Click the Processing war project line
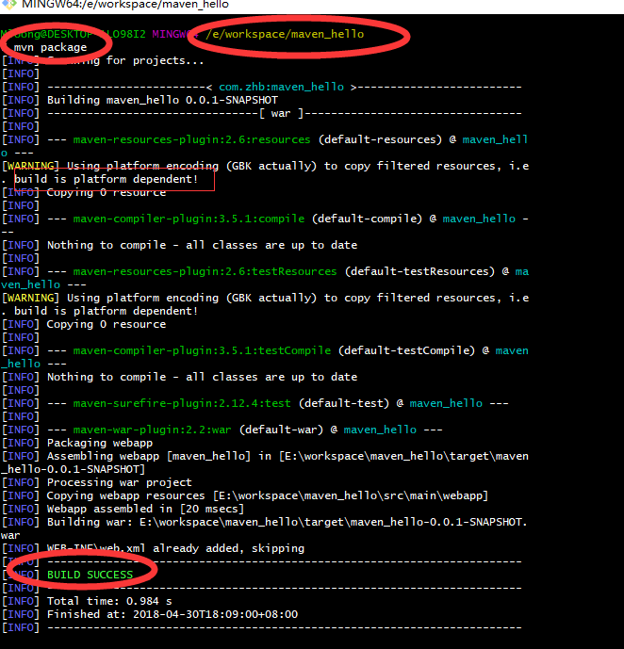Screen dimensions: 624x649 119,482
